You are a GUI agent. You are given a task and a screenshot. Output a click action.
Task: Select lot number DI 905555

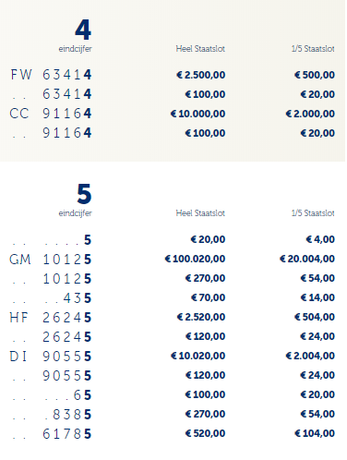click(51, 357)
